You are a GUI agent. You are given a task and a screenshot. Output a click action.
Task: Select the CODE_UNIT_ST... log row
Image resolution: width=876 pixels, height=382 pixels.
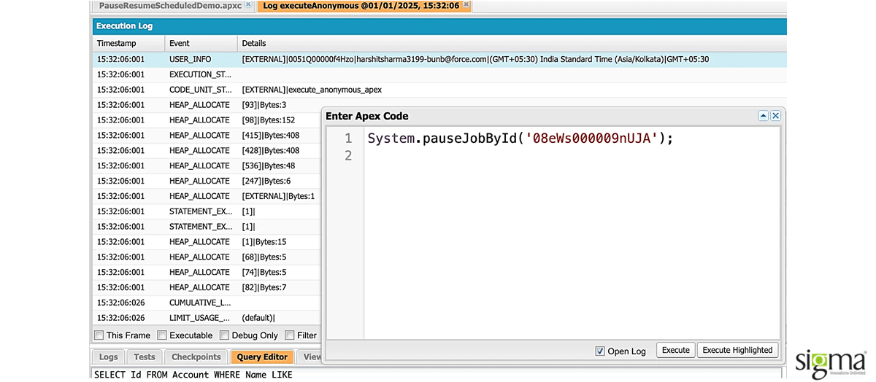(x=439, y=90)
